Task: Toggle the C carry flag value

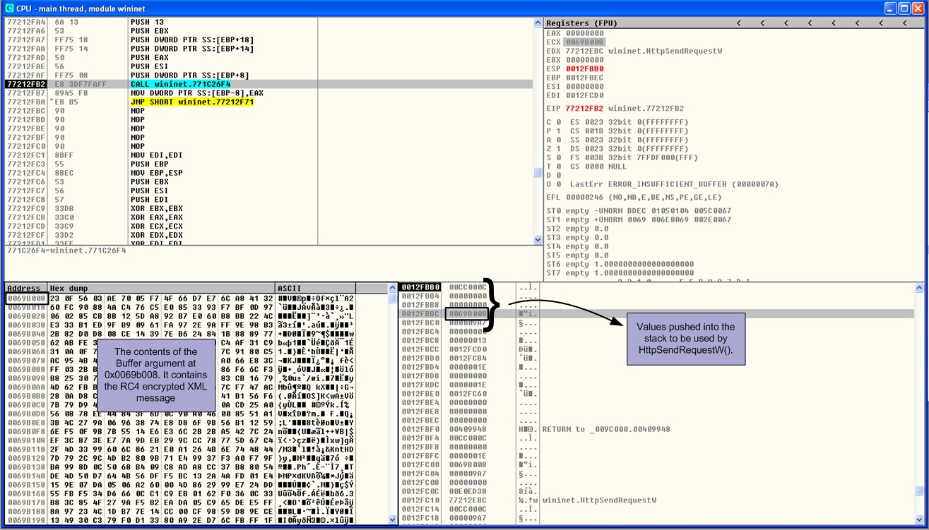Action: (x=559, y=122)
